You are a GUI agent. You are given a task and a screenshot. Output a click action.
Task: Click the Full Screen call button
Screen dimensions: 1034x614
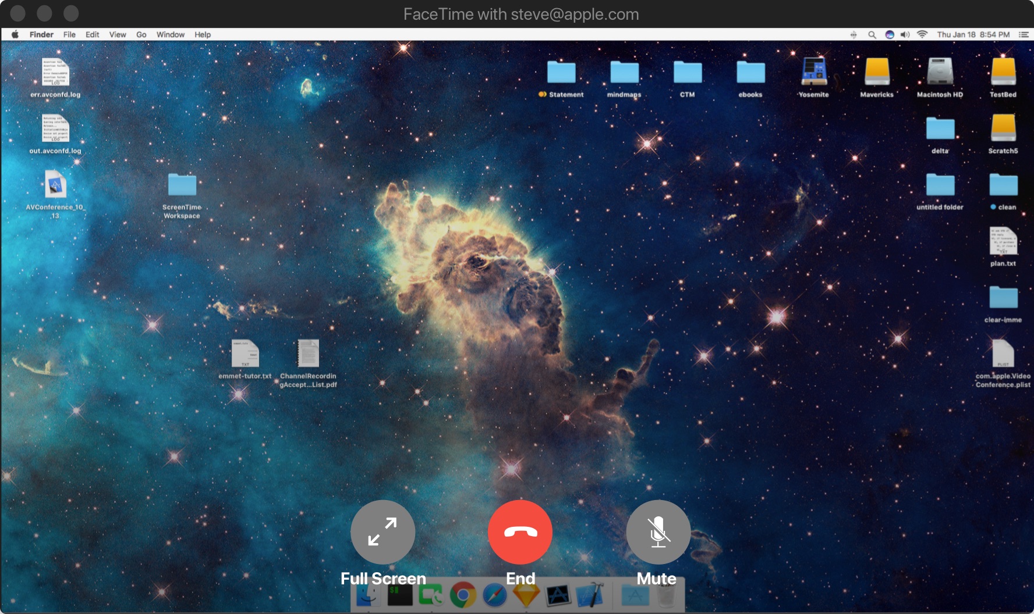pyautogui.click(x=383, y=532)
